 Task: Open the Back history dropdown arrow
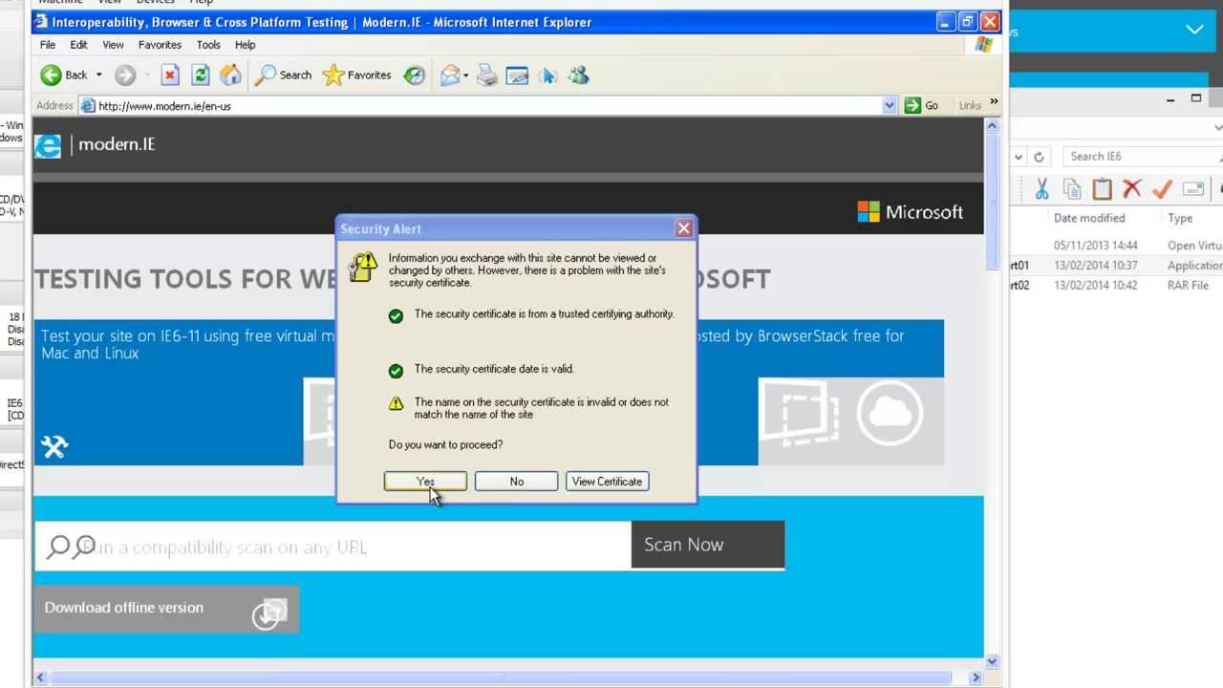coord(98,75)
